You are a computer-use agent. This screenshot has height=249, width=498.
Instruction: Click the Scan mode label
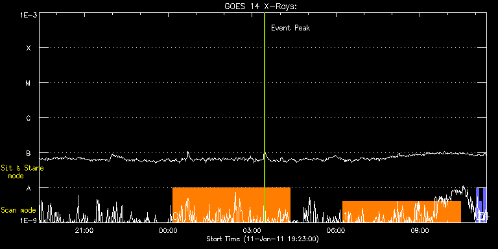tap(18, 210)
